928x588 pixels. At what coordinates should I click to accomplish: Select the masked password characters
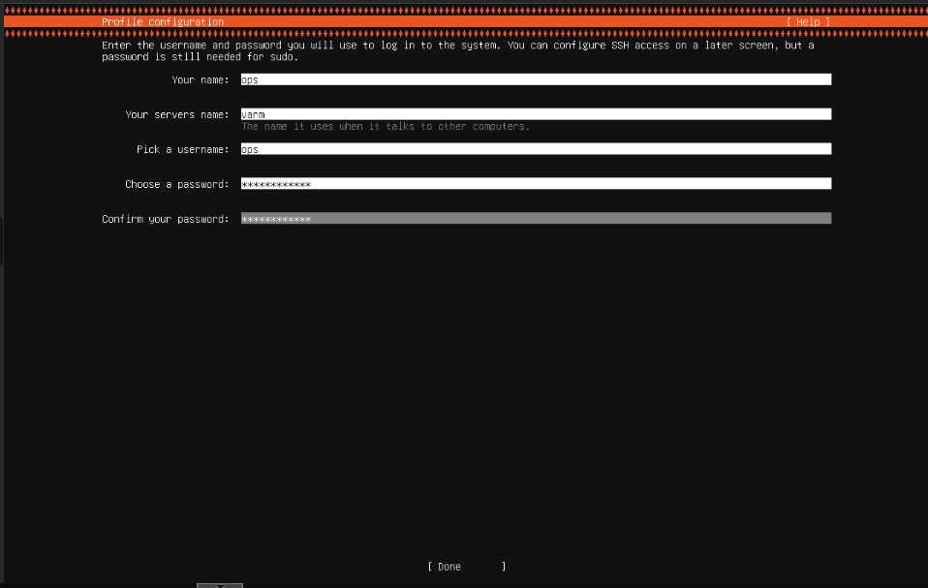(x=276, y=183)
